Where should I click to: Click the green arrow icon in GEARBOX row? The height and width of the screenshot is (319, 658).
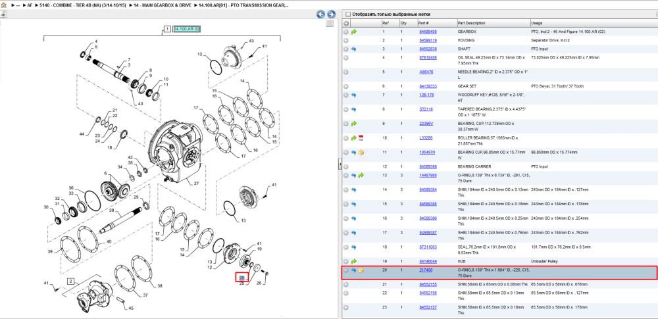(354, 32)
